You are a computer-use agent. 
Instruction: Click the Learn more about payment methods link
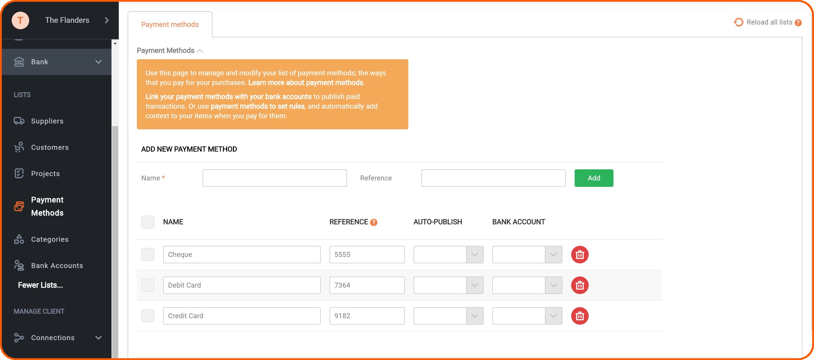point(306,82)
